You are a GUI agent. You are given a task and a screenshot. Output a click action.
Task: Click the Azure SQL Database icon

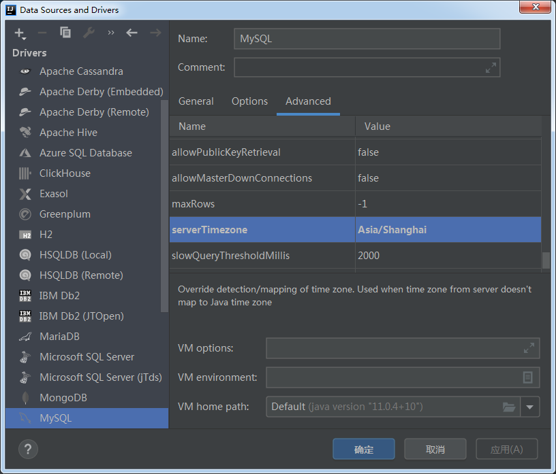click(25, 153)
